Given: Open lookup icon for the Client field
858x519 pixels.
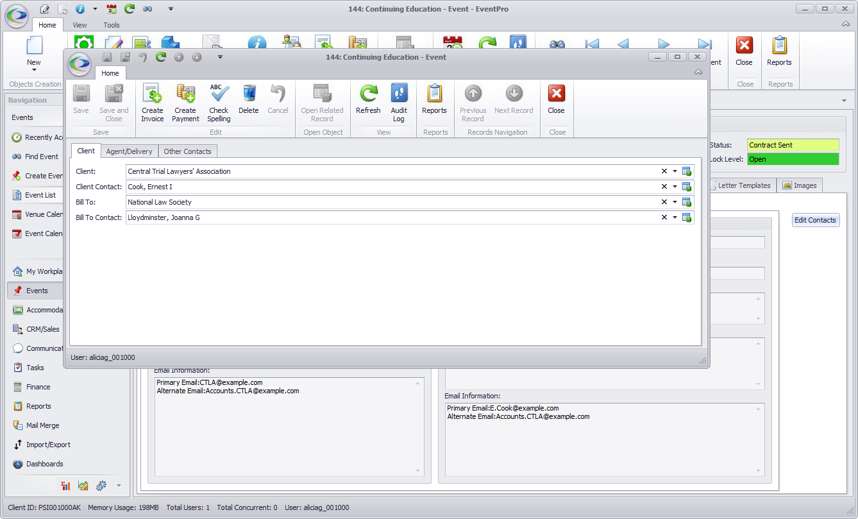Looking at the screenshot, I should (x=687, y=171).
